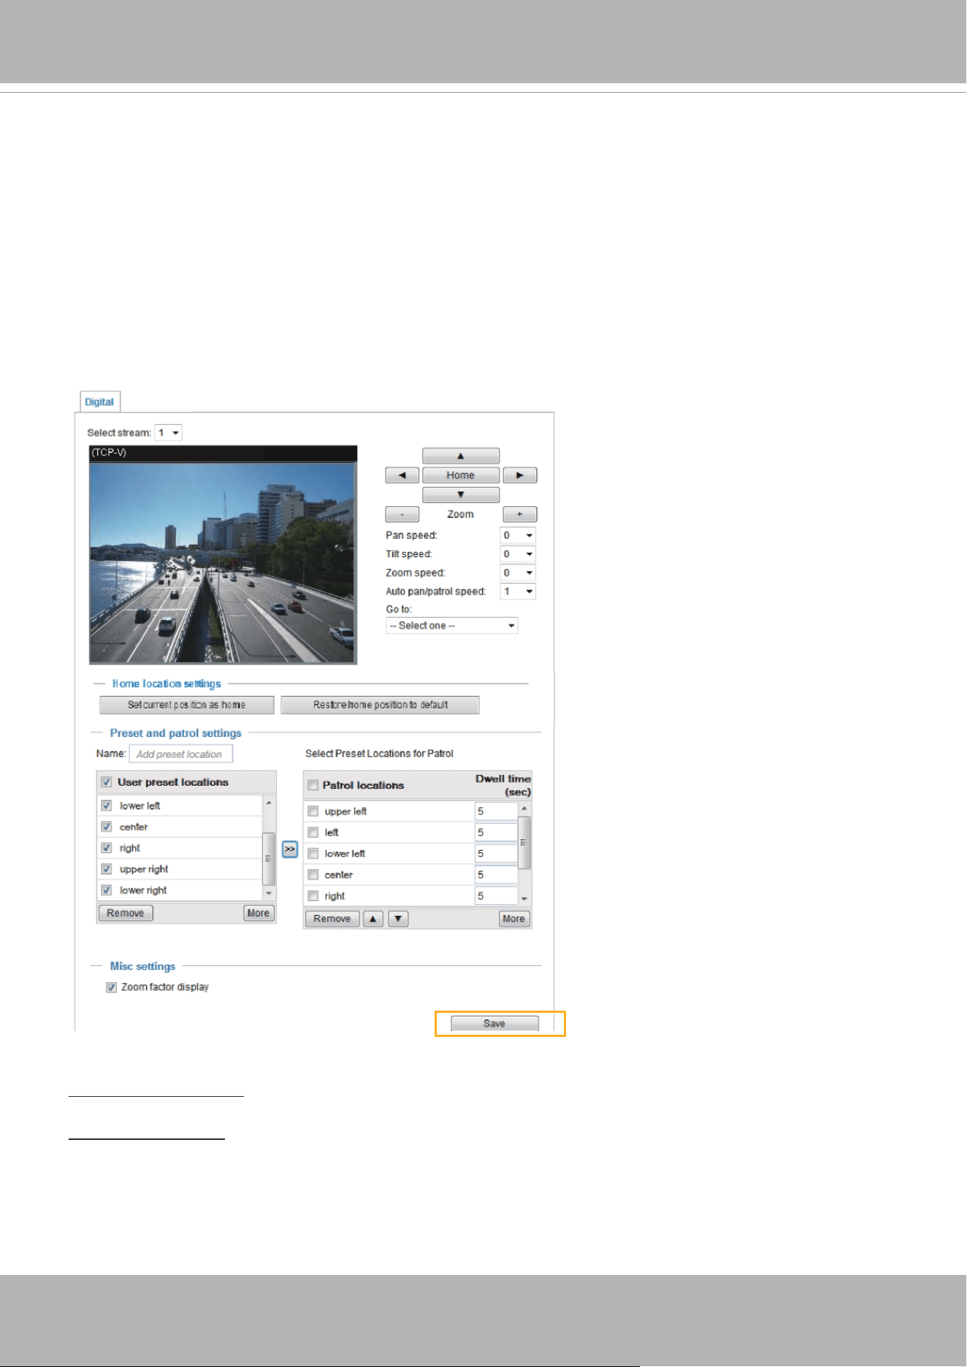Click the 'Preset and patrol settings' heading

pyautogui.click(x=176, y=733)
